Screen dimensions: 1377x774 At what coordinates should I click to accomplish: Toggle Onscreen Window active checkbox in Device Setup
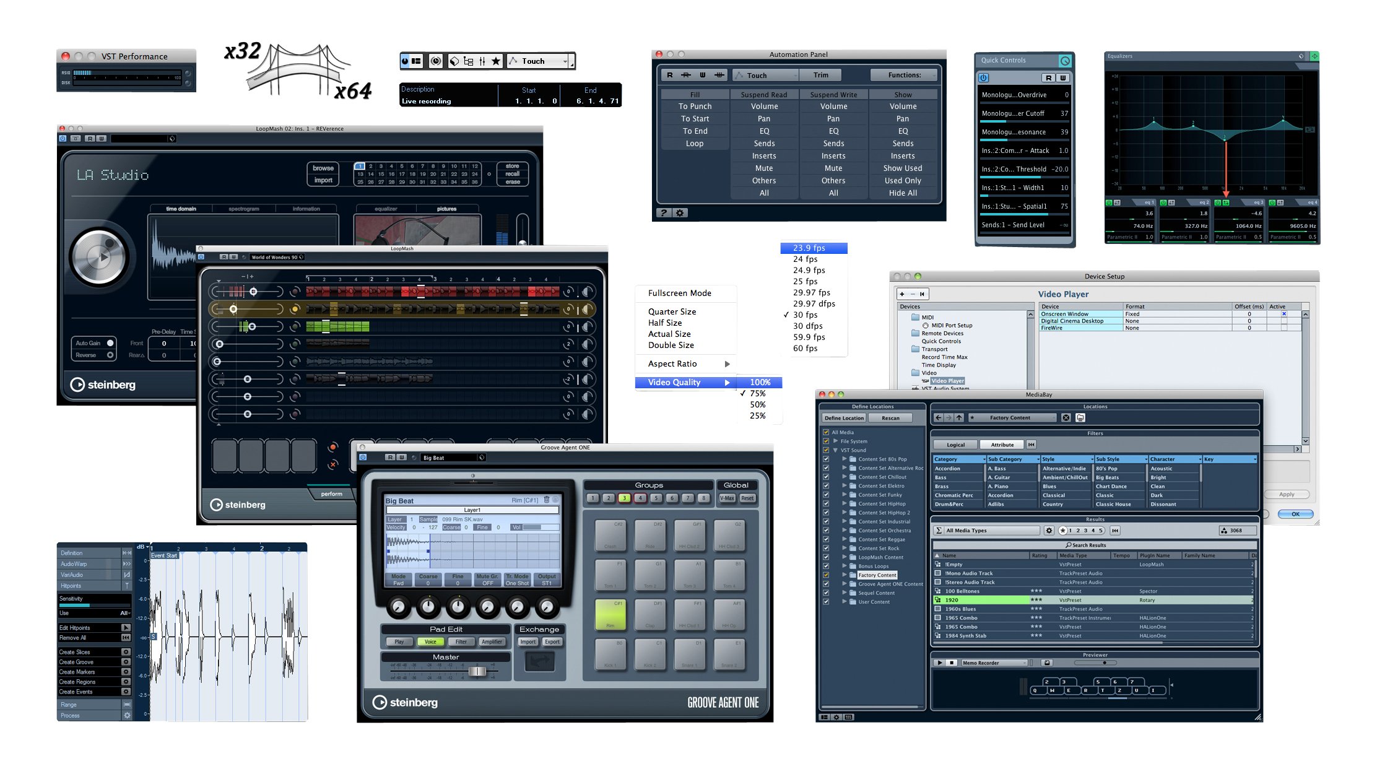tap(1284, 314)
